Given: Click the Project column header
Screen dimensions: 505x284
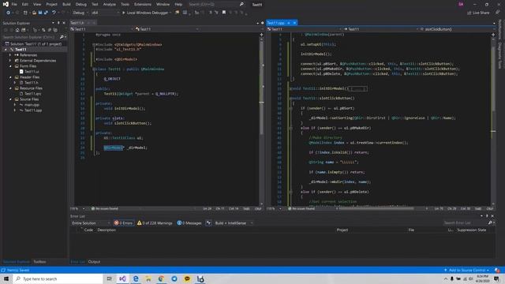Looking at the screenshot, I should click(x=342, y=230).
